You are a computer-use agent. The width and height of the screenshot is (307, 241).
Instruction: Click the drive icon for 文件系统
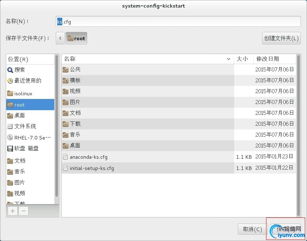[x=10, y=126]
